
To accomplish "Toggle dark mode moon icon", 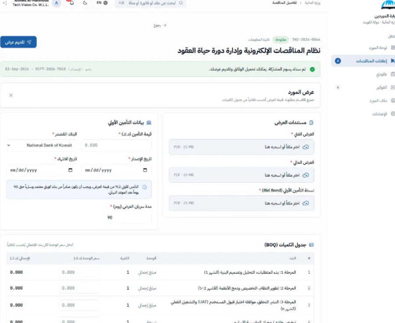I will pyautogui.click(x=85, y=3).
